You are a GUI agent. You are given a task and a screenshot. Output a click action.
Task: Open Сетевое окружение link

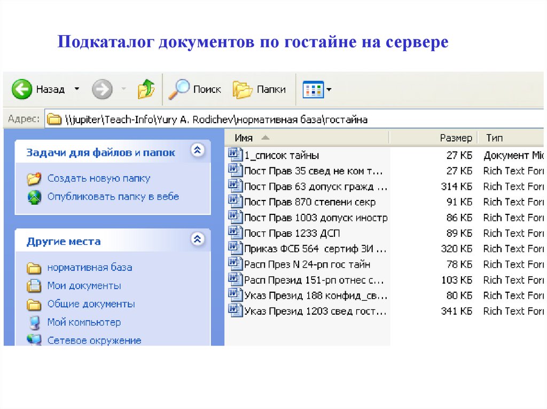click(x=94, y=340)
